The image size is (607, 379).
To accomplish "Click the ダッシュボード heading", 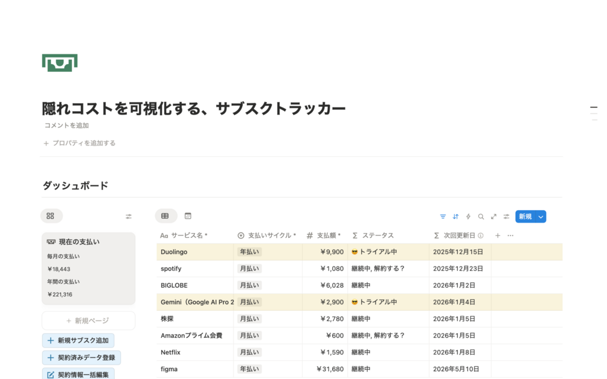I will point(75,186).
